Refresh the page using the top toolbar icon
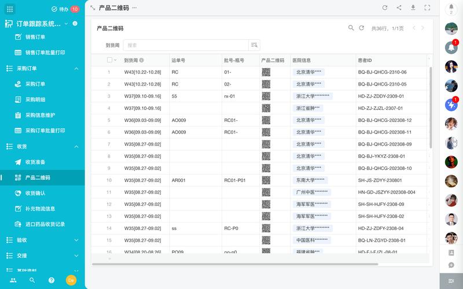463x289 pixels. tap(385, 8)
